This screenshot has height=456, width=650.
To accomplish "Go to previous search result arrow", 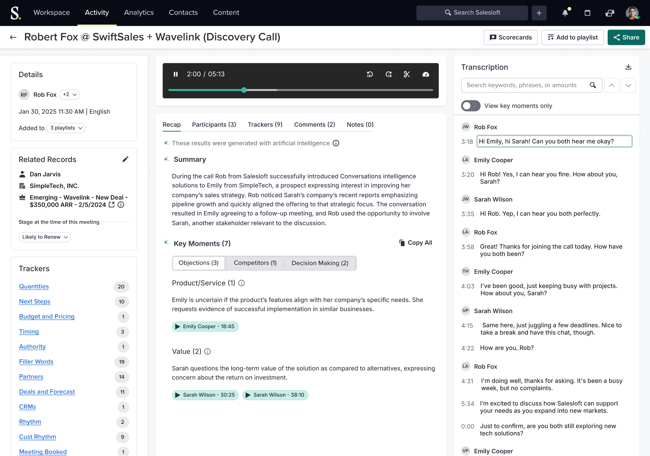I will point(612,85).
